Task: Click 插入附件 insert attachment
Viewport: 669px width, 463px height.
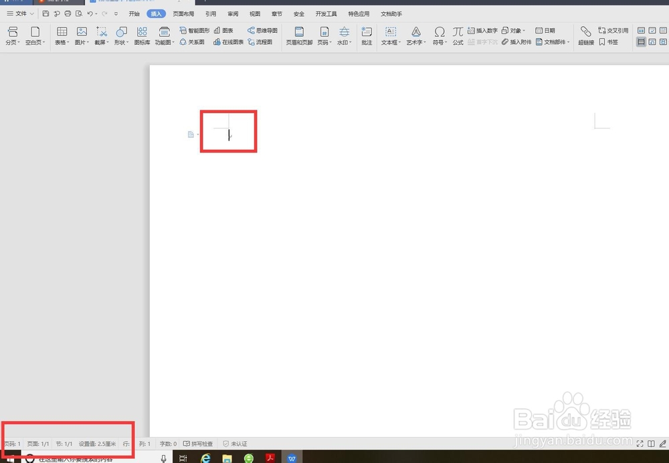Action: point(516,42)
